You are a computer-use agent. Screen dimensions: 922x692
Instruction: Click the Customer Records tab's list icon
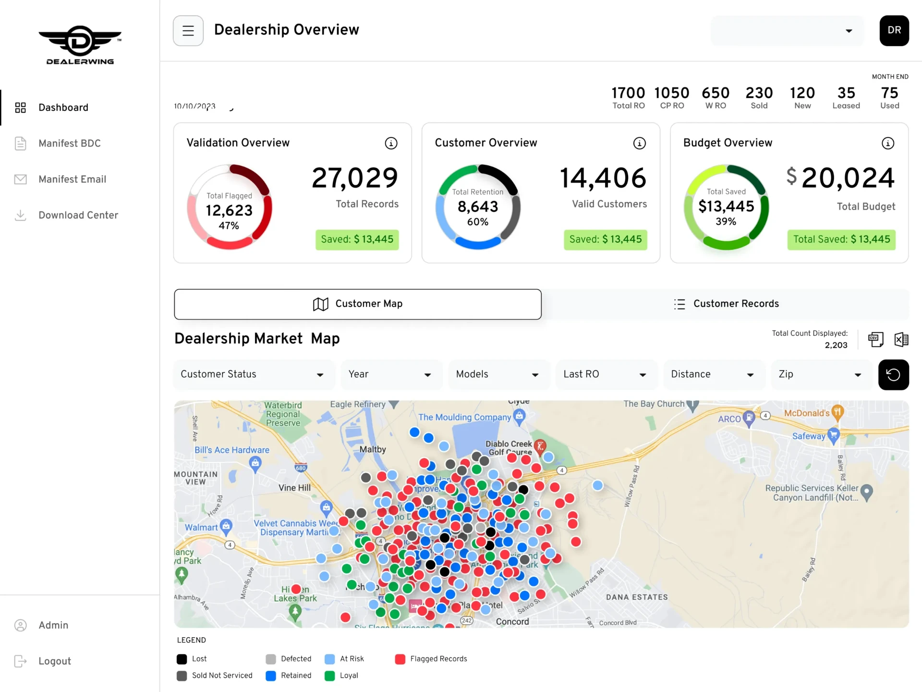679,304
